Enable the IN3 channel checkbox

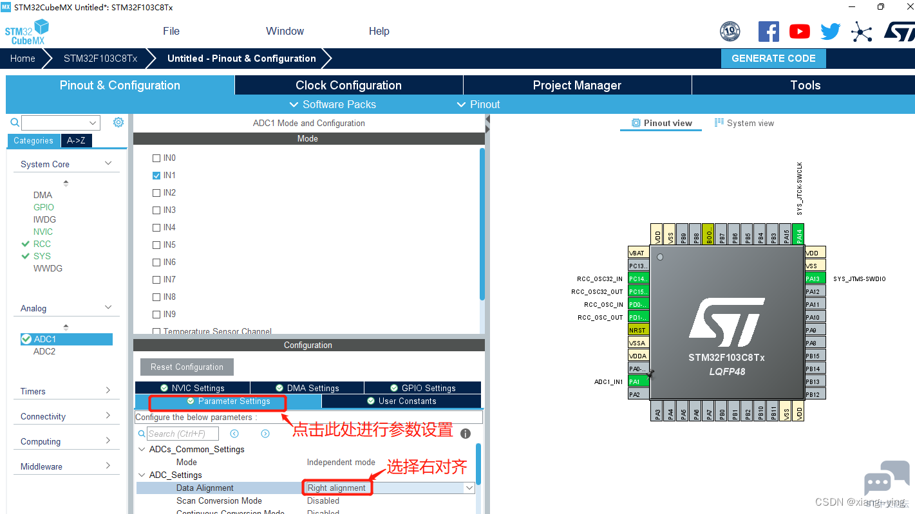click(x=156, y=210)
